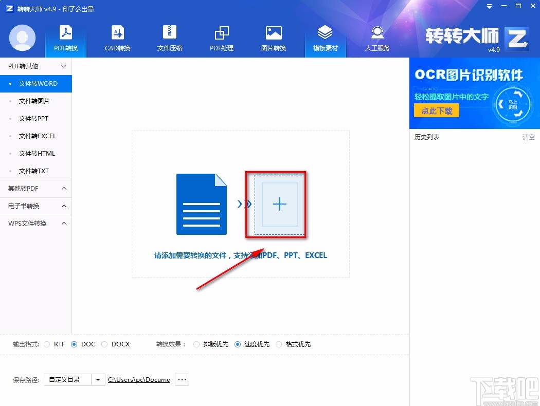The width and height of the screenshot is (540, 406).
Task: Browse the 模板素材 templates
Action: pos(325,39)
